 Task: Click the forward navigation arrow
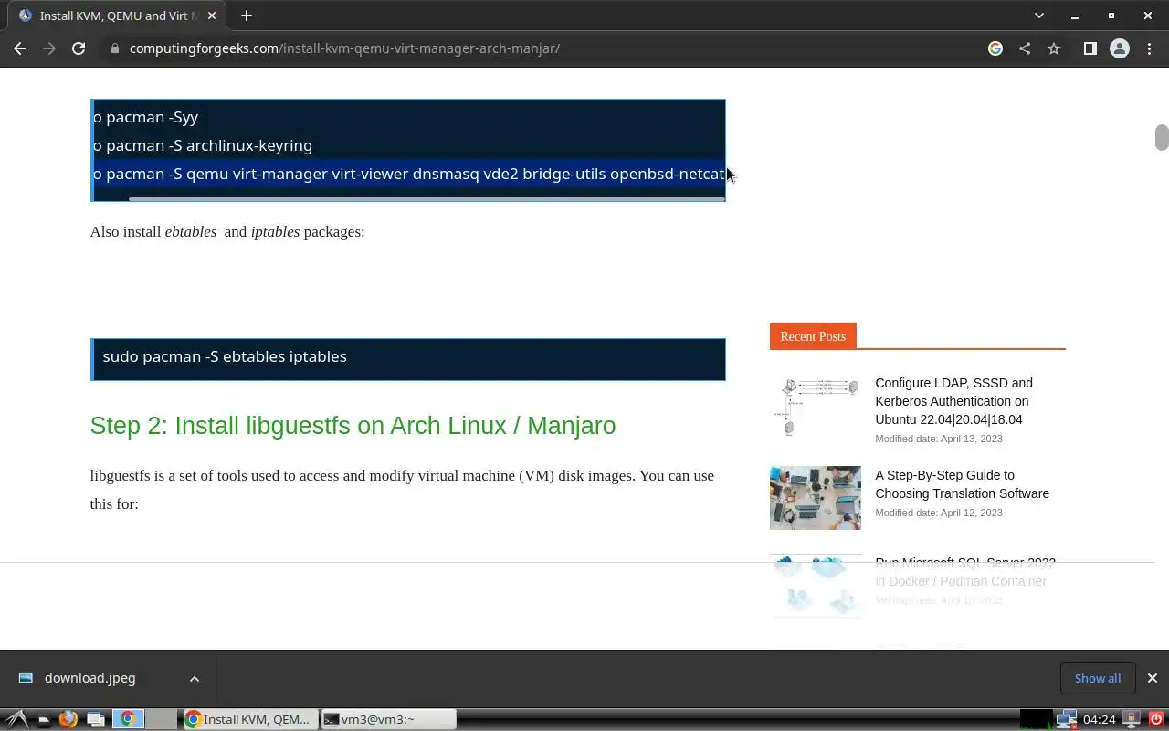coord(49,48)
